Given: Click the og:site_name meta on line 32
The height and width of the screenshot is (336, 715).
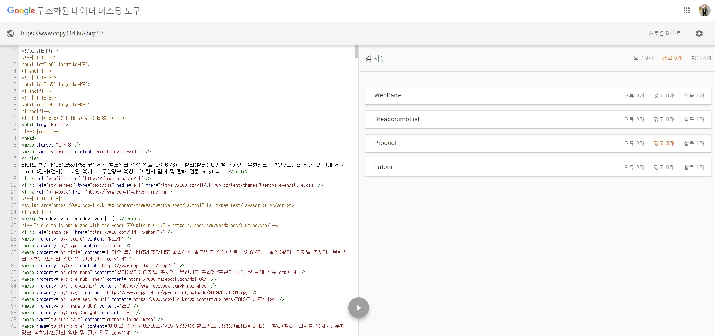Looking at the screenshot, I should tap(164, 272).
